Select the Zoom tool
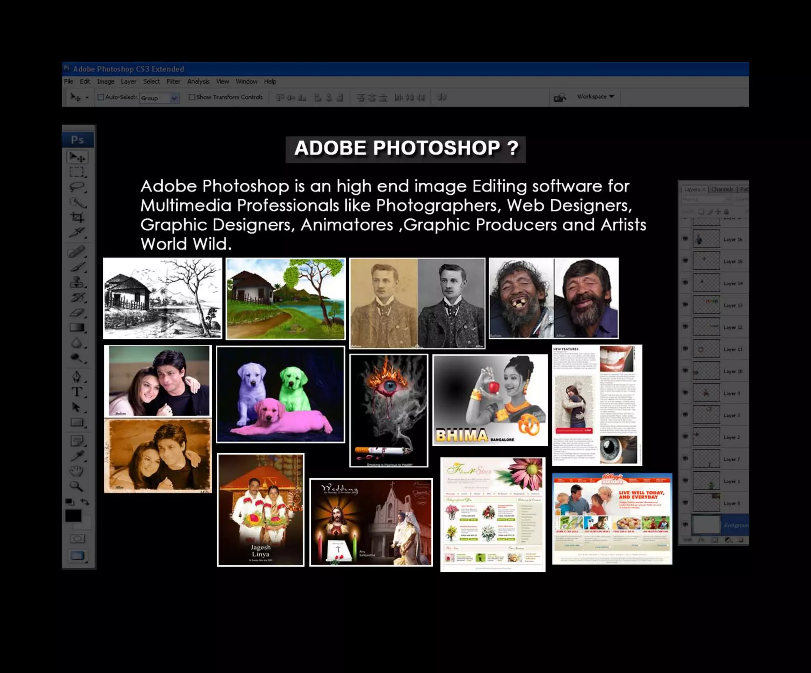The height and width of the screenshot is (673, 811). (77, 486)
